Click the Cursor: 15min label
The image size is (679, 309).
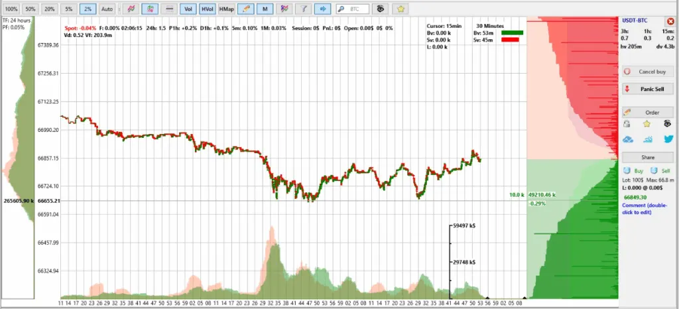point(445,26)
